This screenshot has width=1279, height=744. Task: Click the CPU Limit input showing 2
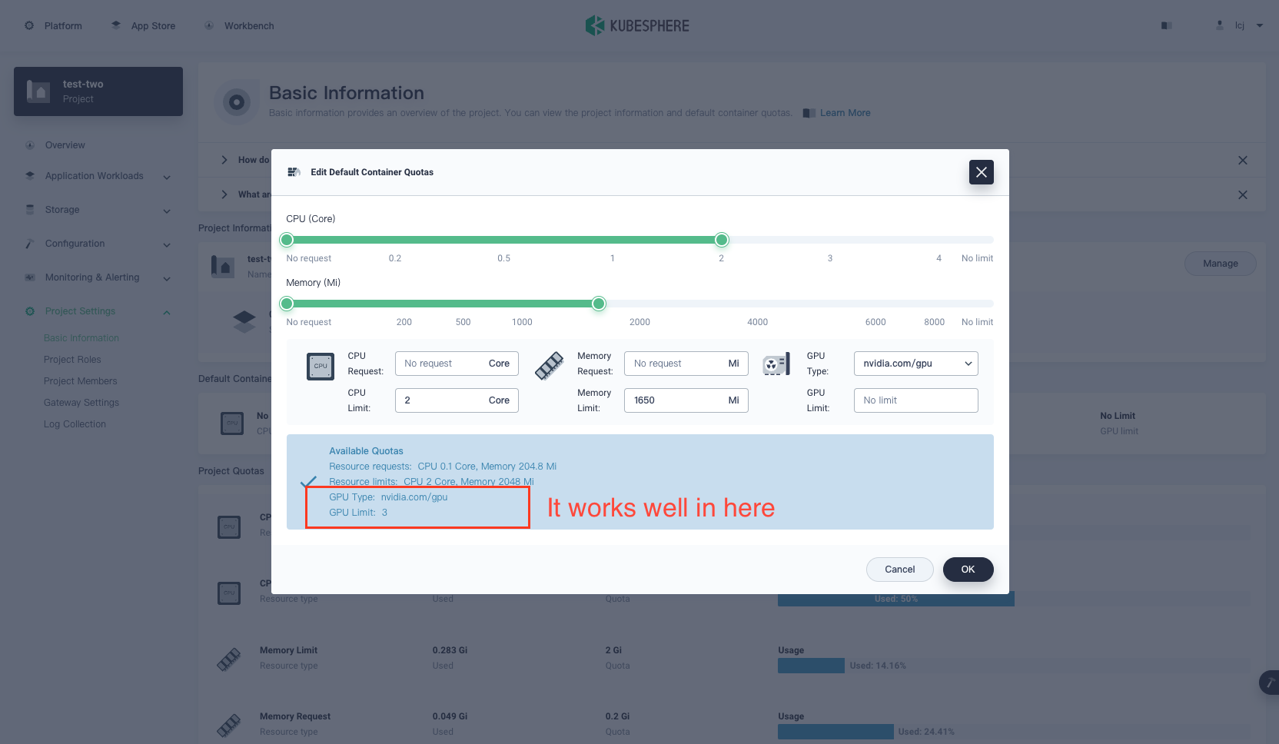457,400
